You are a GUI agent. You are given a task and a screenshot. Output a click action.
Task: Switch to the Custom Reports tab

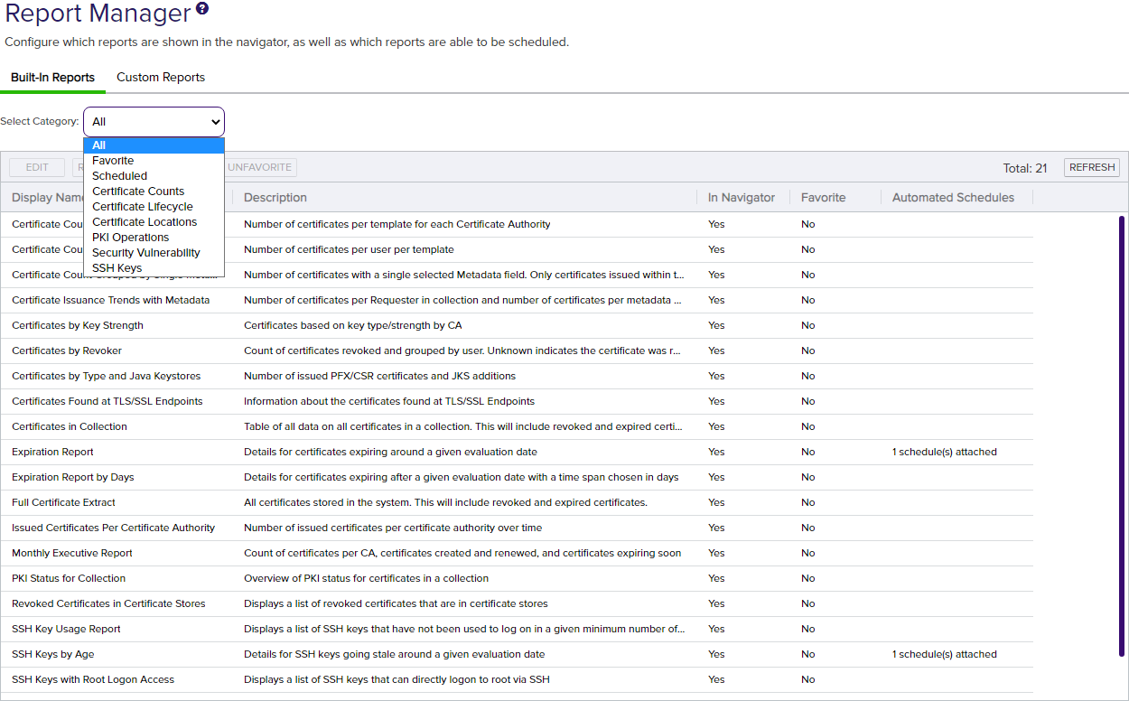point(161,78)
